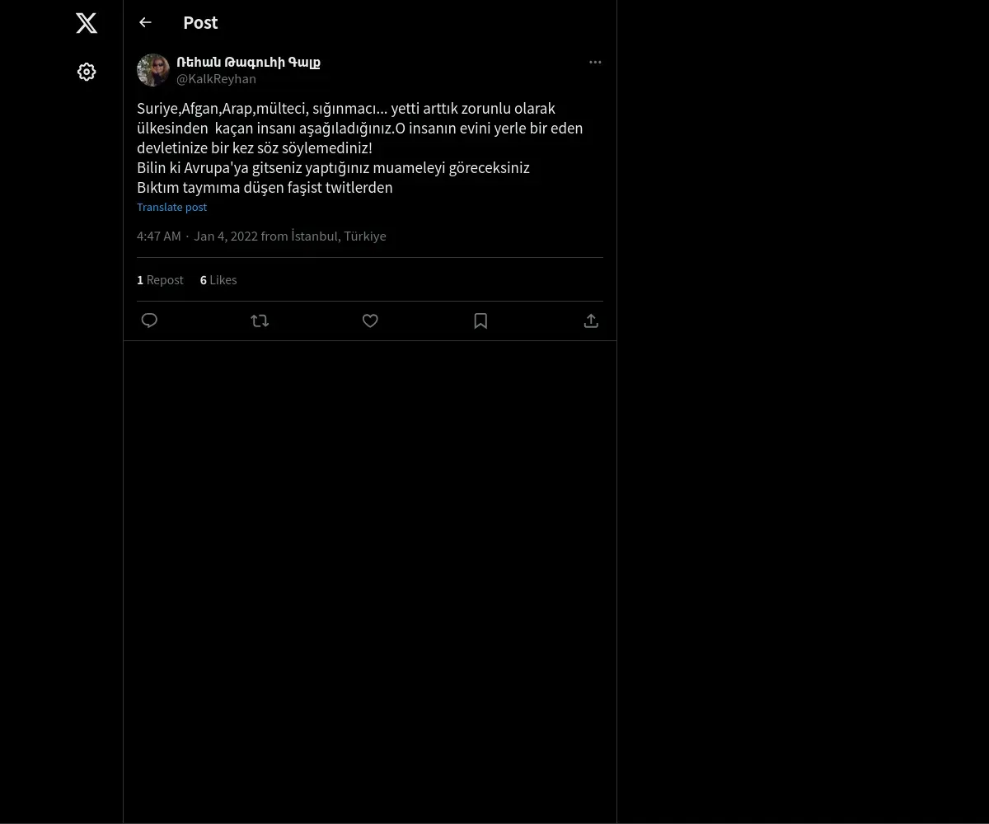This screenshot has height=824, width=989.
Task: Repost using the arrows icon
Action: click(260, 321)
